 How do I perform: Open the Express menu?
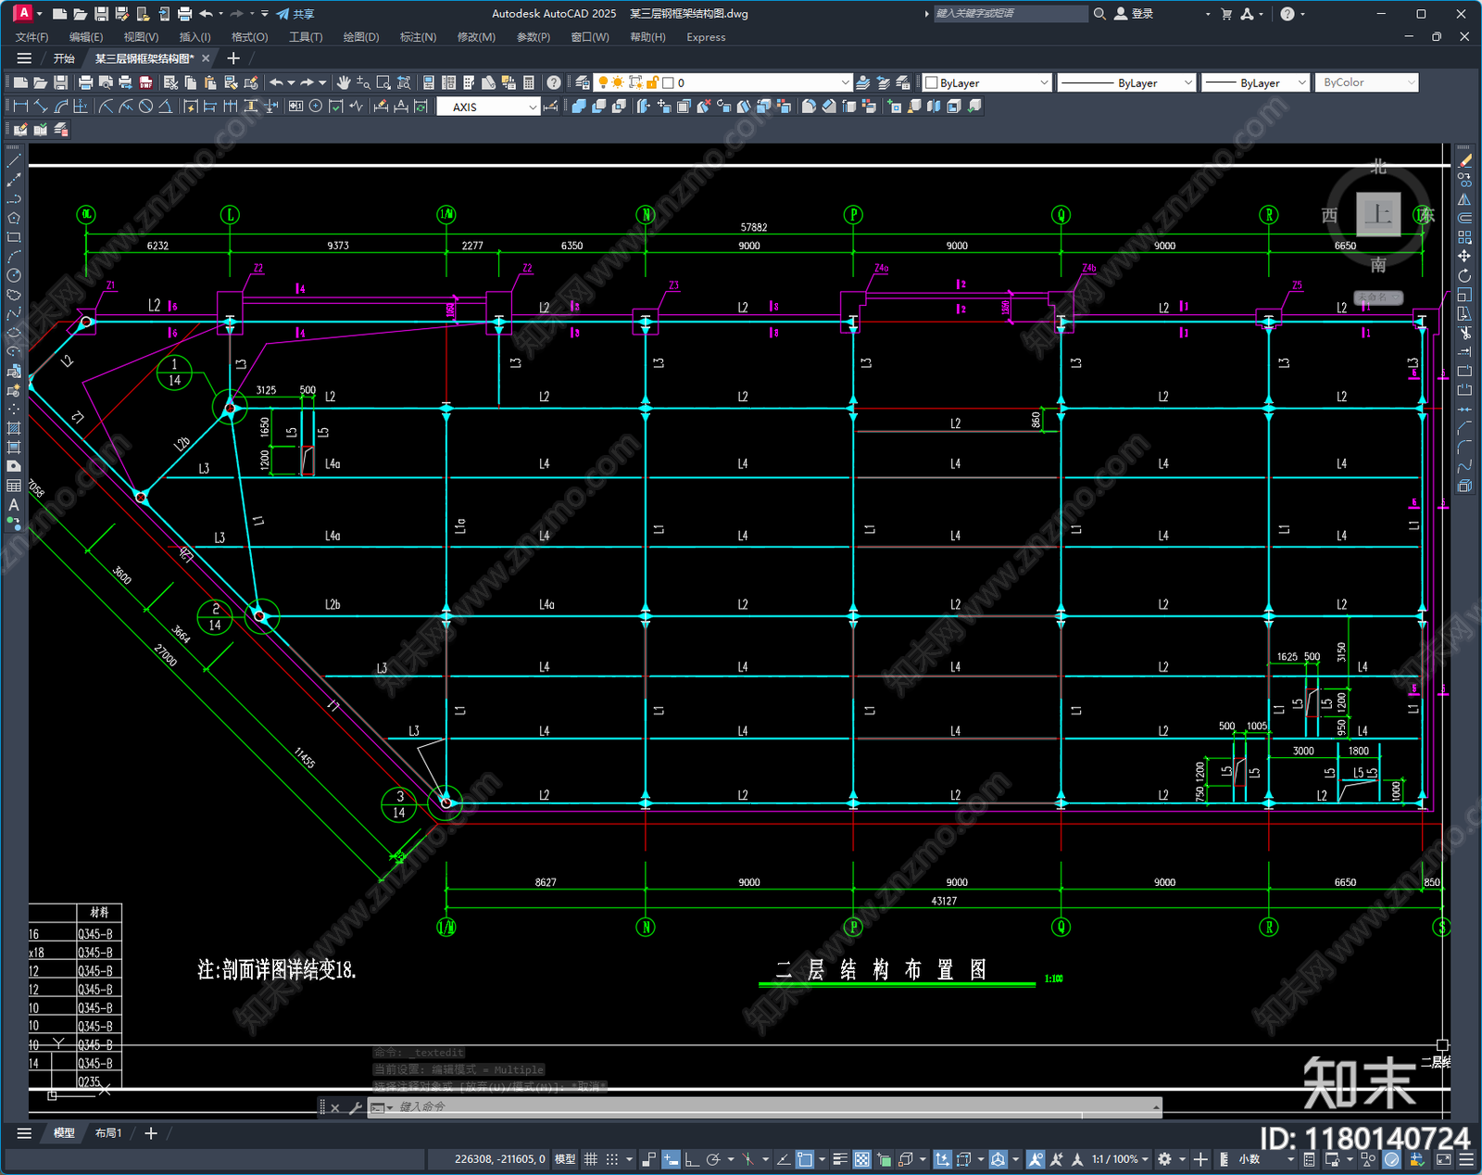(706, 37)
